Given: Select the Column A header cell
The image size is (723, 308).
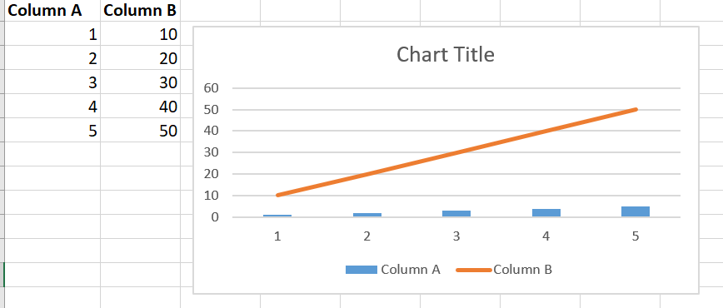Looking at the screenshot, I should (x=52, y=11).
